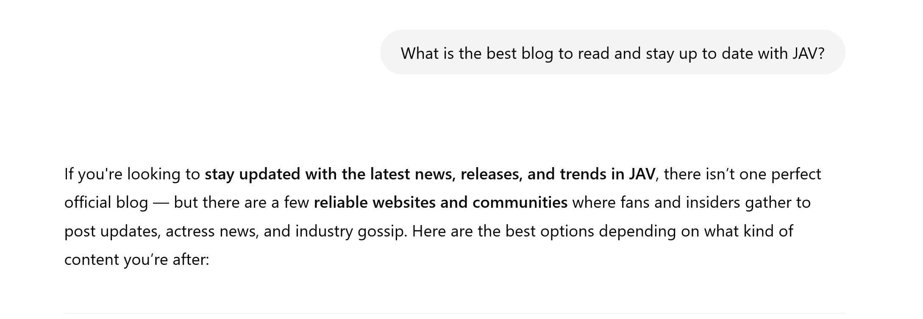Click the words "Here are the best options"
This screenshot has height=319, width=923.
pyautogui.click(x=503, y=231)
